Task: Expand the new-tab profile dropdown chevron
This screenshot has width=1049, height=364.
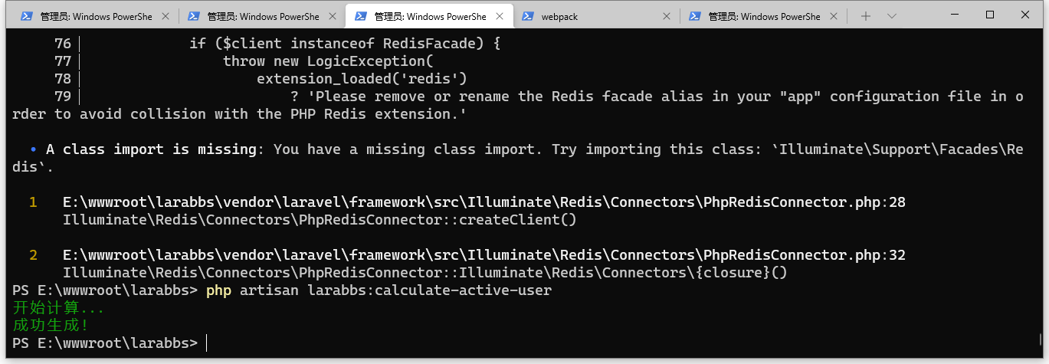Action: click(x=892, y=16)
